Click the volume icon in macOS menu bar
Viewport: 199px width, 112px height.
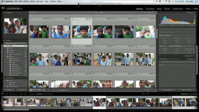pyautogui.click(x=172, y=1)
